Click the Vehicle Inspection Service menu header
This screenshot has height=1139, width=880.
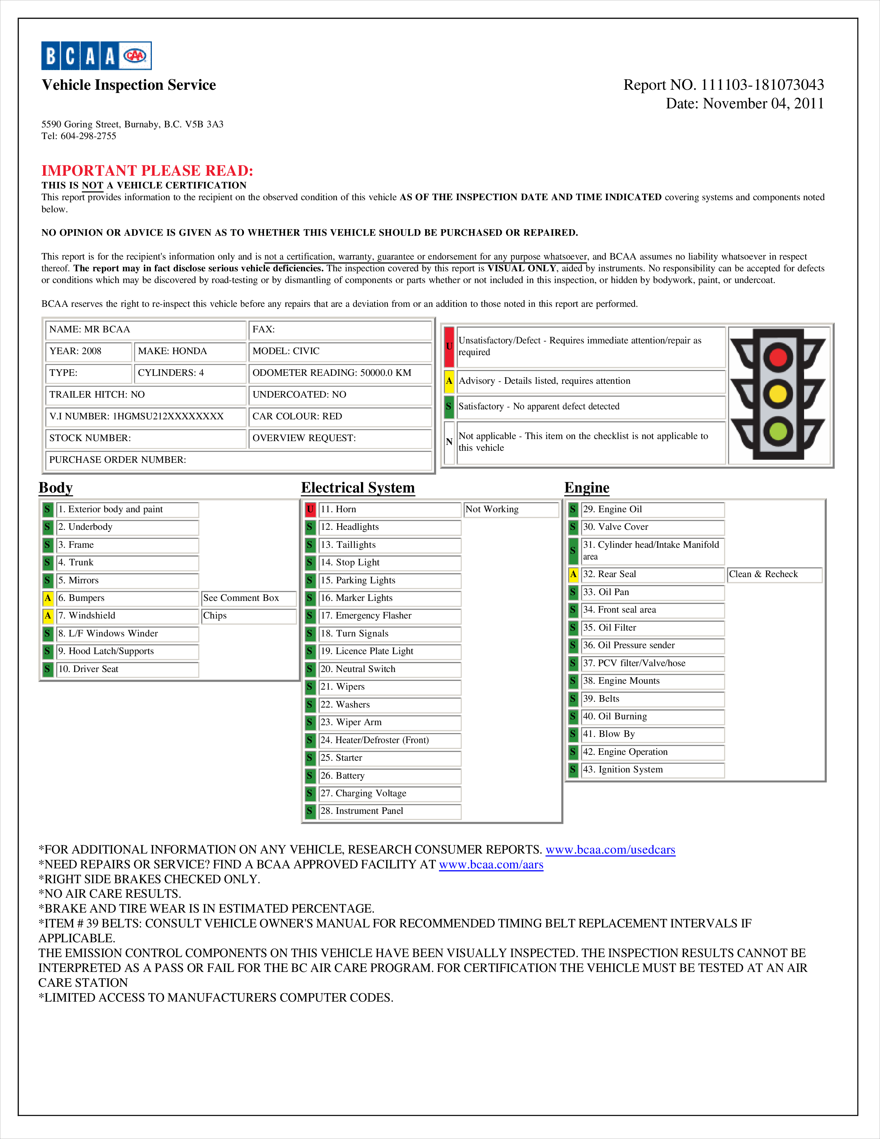click(143, 88)
